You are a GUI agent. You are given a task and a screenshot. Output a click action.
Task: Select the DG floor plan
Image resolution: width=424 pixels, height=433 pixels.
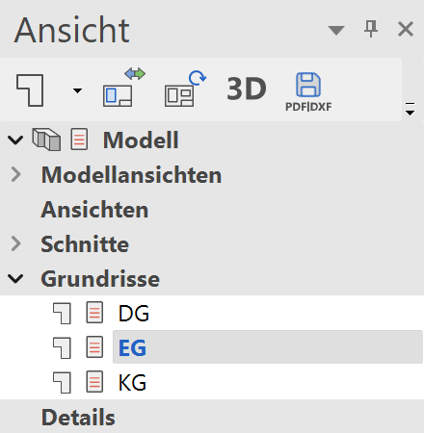point(134,314)
